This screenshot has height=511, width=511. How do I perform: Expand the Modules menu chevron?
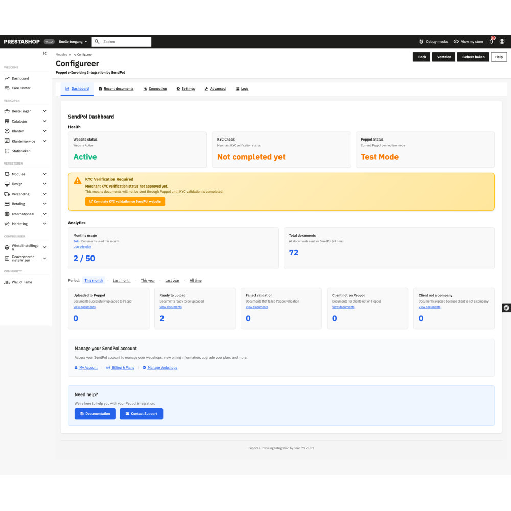pos(44,174)
